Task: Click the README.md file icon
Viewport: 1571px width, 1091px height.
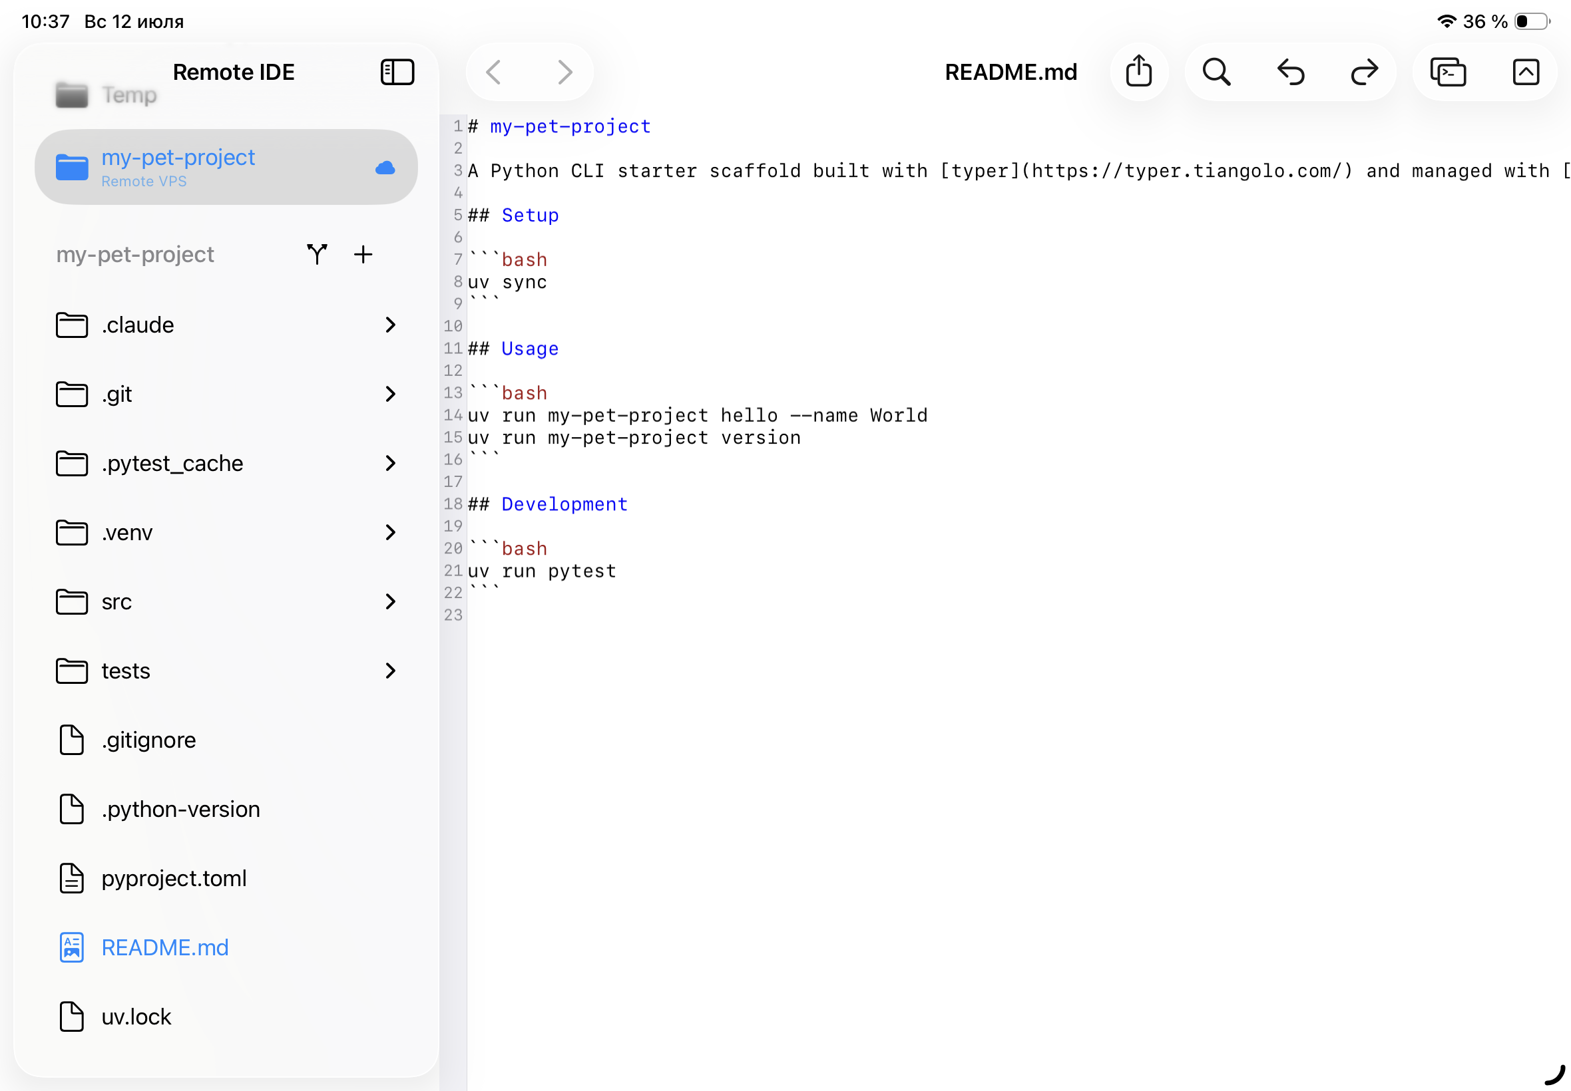Action: (72, 947)
